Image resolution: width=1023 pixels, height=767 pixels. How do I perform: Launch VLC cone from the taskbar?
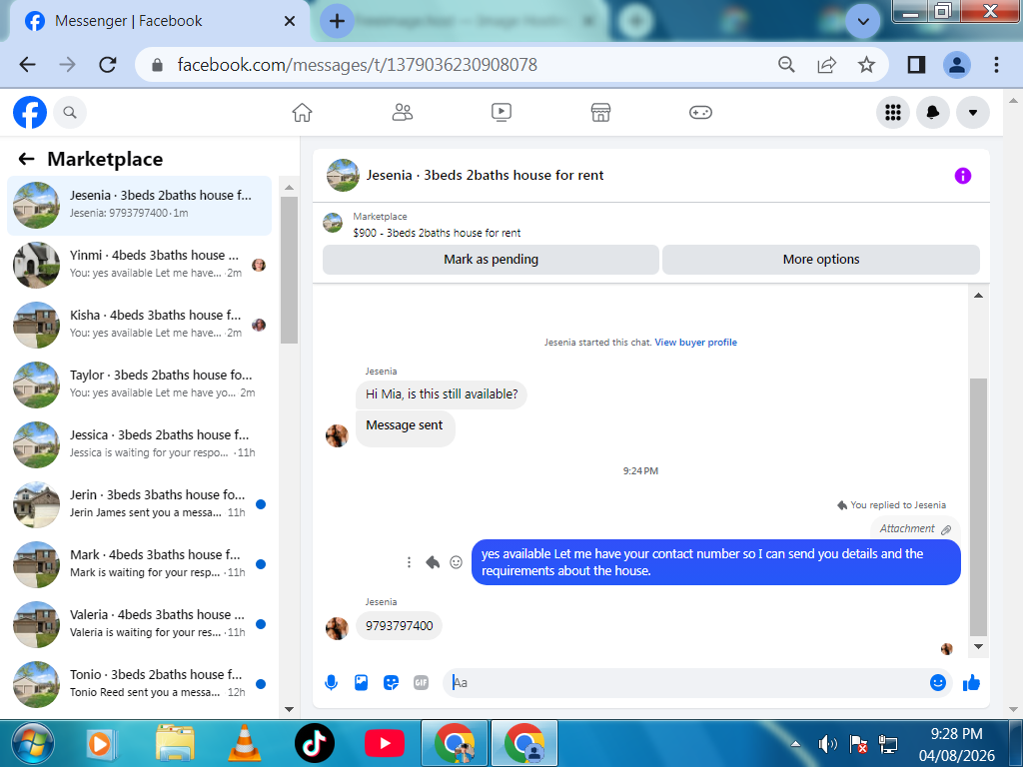pyautogui.click(x=244, y=743)
